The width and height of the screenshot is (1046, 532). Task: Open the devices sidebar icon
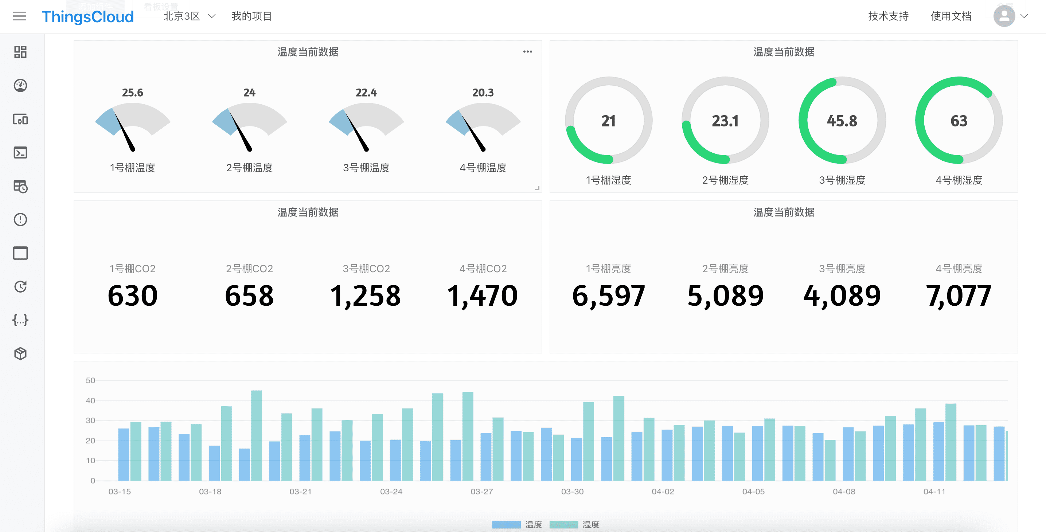click(x=20, y=120)
